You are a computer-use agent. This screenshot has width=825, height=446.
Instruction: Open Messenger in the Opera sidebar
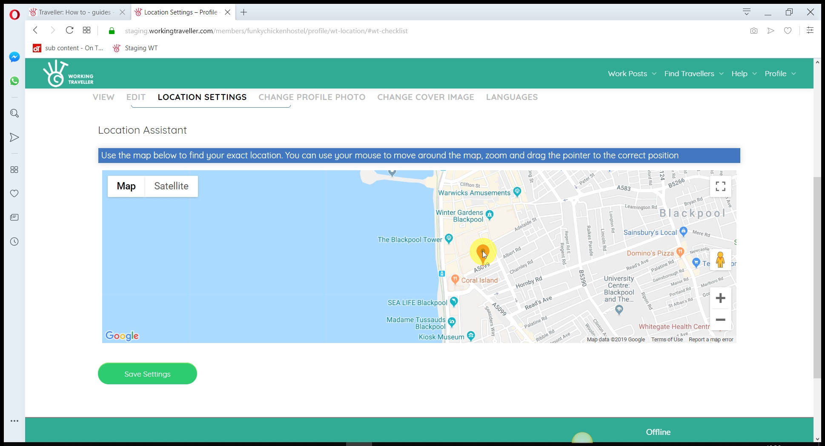point(14,57)
